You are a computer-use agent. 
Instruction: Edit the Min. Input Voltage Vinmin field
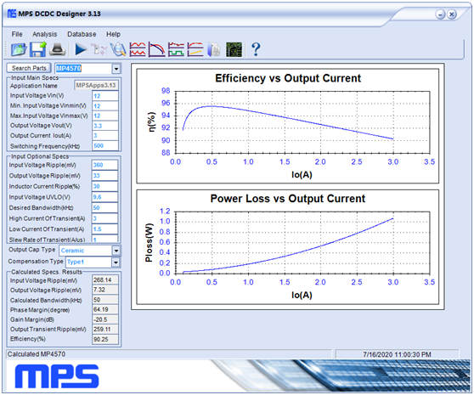[104, 106]
